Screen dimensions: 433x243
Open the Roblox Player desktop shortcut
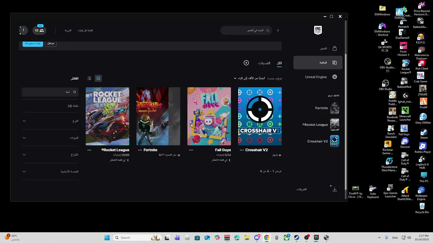(423, 148)
